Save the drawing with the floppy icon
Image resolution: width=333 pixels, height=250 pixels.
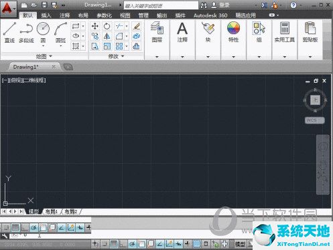click(x=44, y=5)
